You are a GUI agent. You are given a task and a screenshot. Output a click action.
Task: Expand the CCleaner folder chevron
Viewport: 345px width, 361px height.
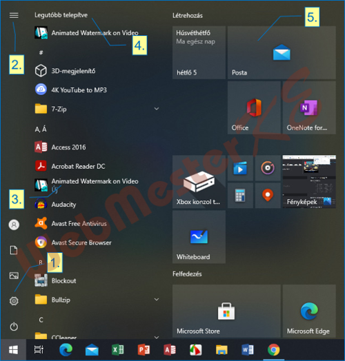[157, 337]
